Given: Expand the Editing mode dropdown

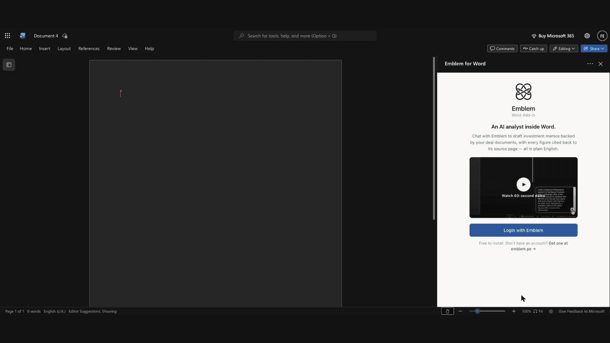Looking at the screenshot, I should click(564, 49).
